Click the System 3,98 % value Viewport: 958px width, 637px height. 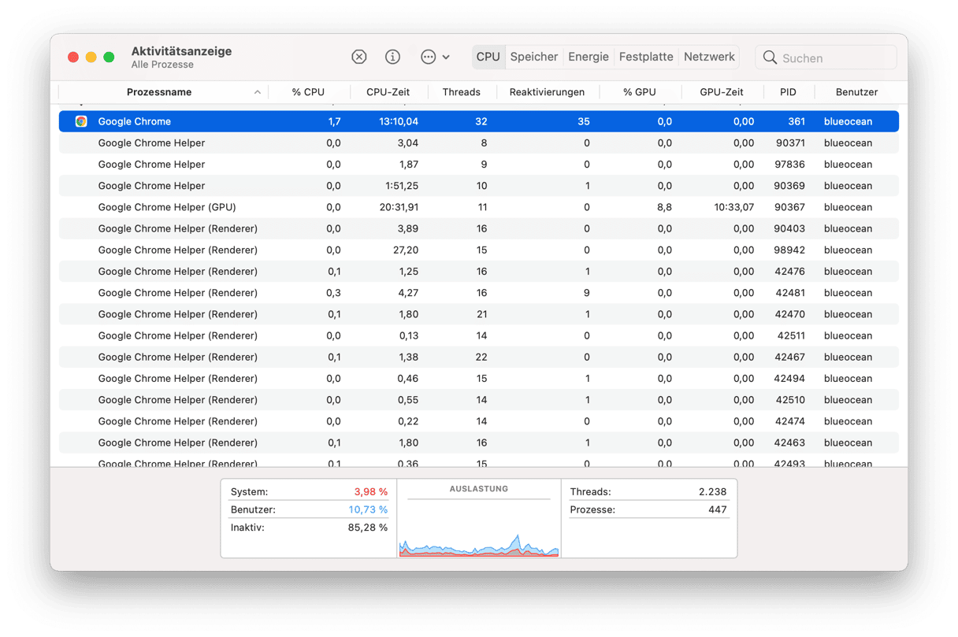[370, 492]
